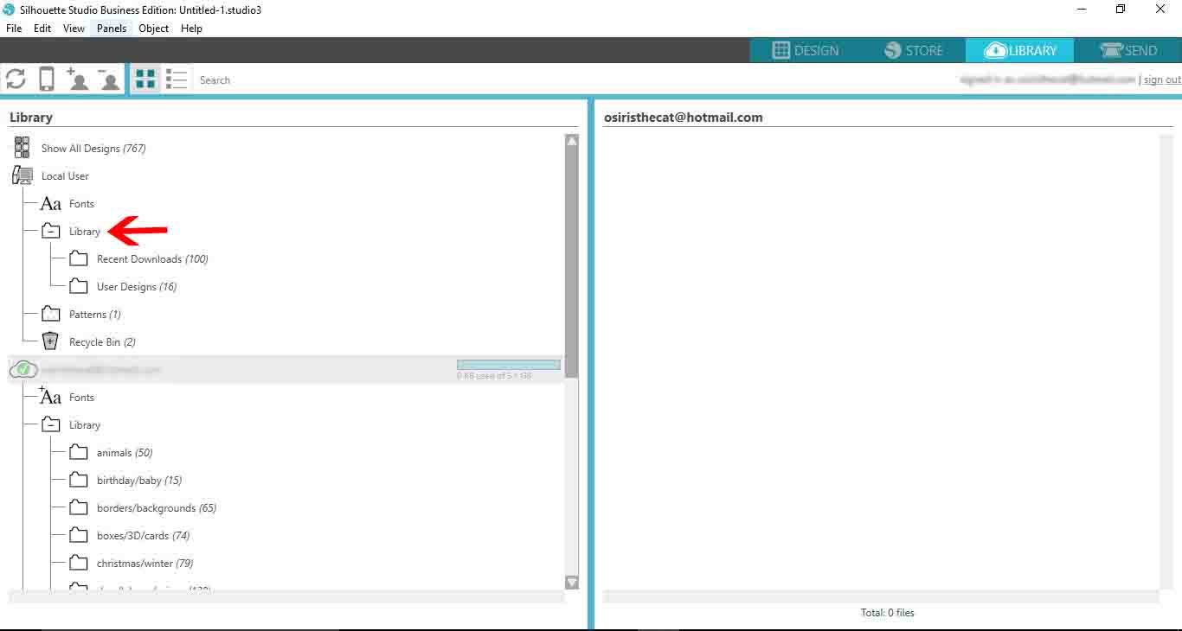Open the View menu
This screenshot has width=1182, height=631.
74,29
